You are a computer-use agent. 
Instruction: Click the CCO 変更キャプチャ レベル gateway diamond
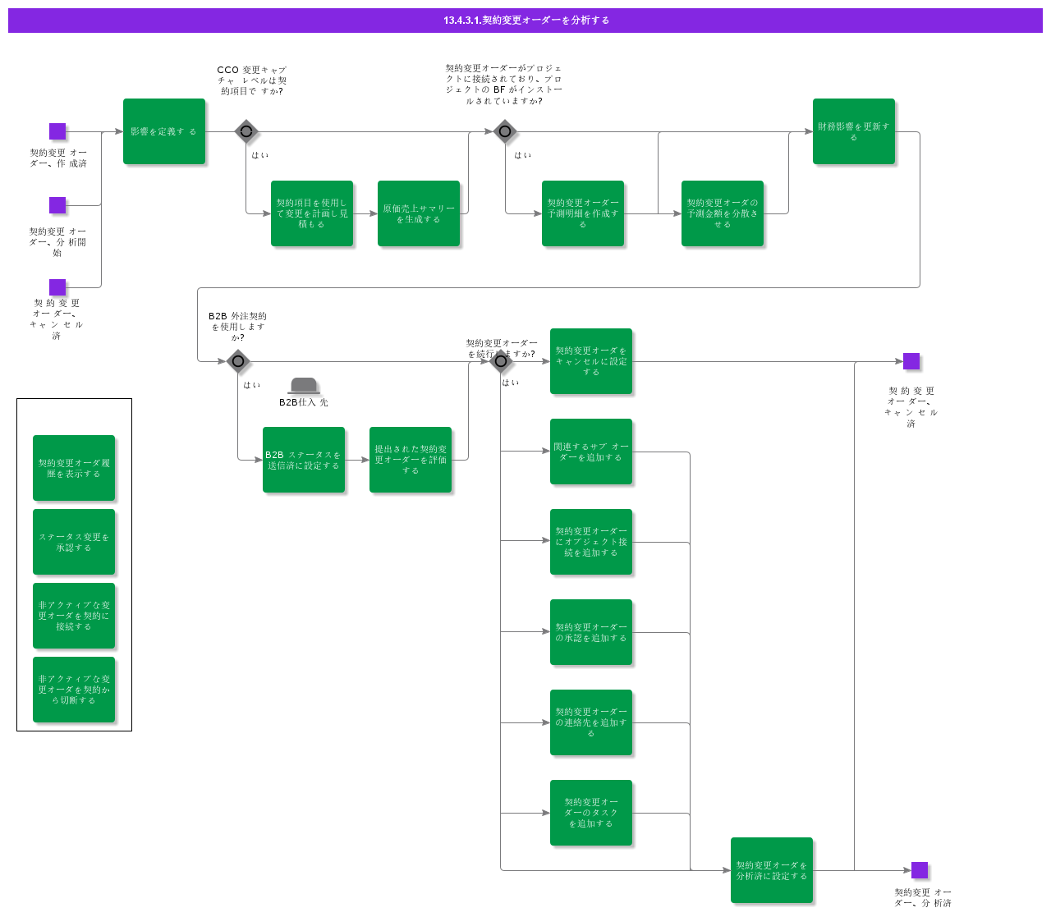coord(246,131)
